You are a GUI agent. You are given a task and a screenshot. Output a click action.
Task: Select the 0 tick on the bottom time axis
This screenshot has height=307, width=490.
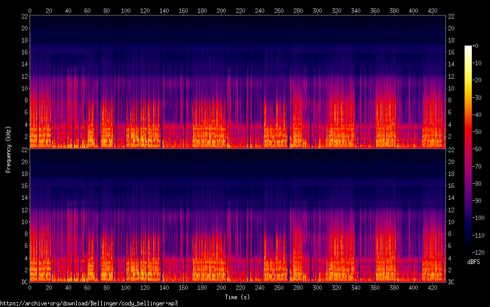point(30,286)
